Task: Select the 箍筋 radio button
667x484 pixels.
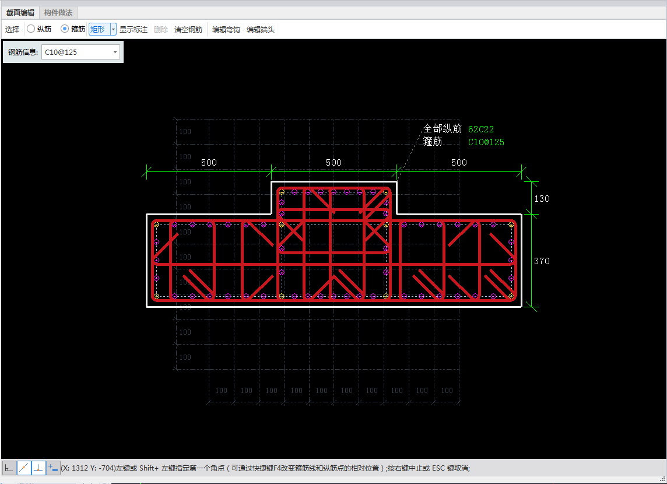Action: pyautogui.click(x=65, y=29)
